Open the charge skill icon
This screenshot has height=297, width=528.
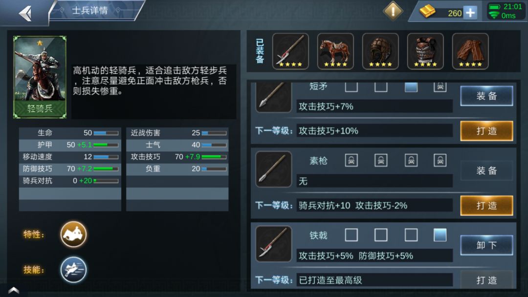[x=73, y=270]
